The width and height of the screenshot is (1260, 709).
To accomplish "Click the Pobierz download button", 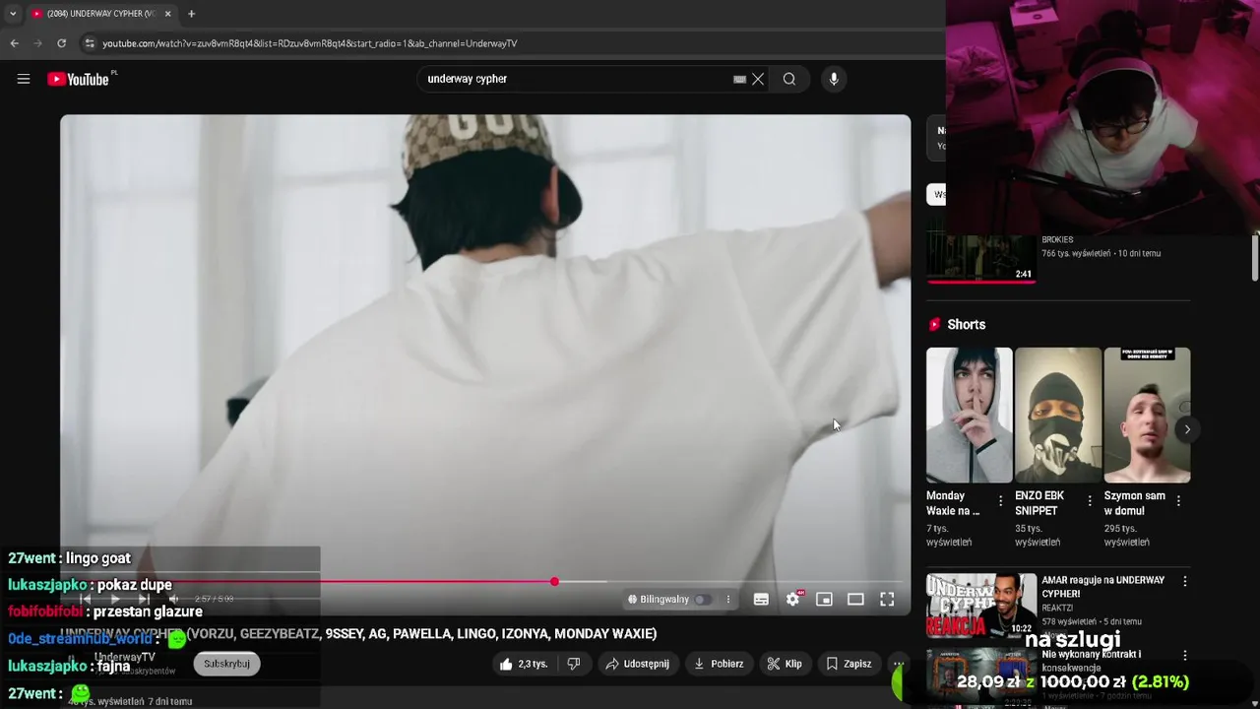I will coord(719,664).
